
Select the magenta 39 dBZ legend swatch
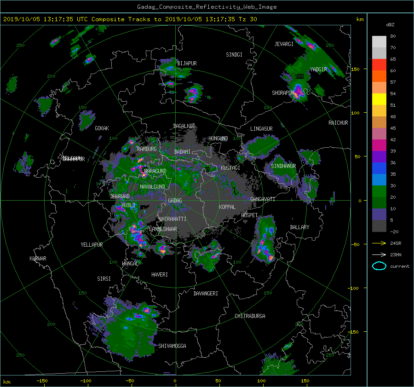pos(379,145)
